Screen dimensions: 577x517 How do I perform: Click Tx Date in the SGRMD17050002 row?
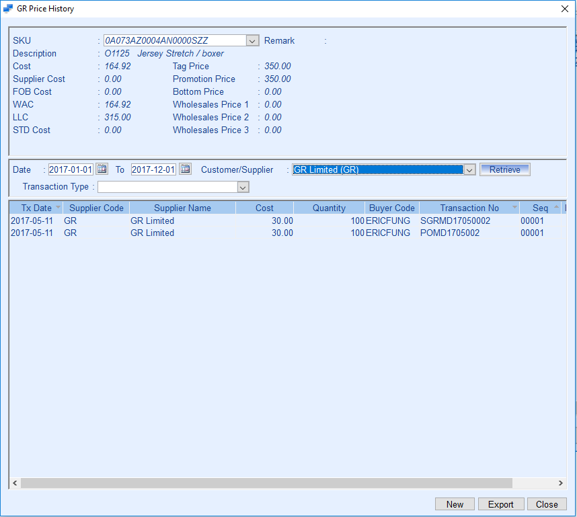pos(32,221)
